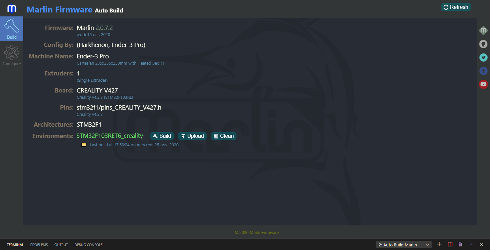490x250 pixels.
Task: Build the STM32F103RET6_creality environment
Action: (162, 136)
